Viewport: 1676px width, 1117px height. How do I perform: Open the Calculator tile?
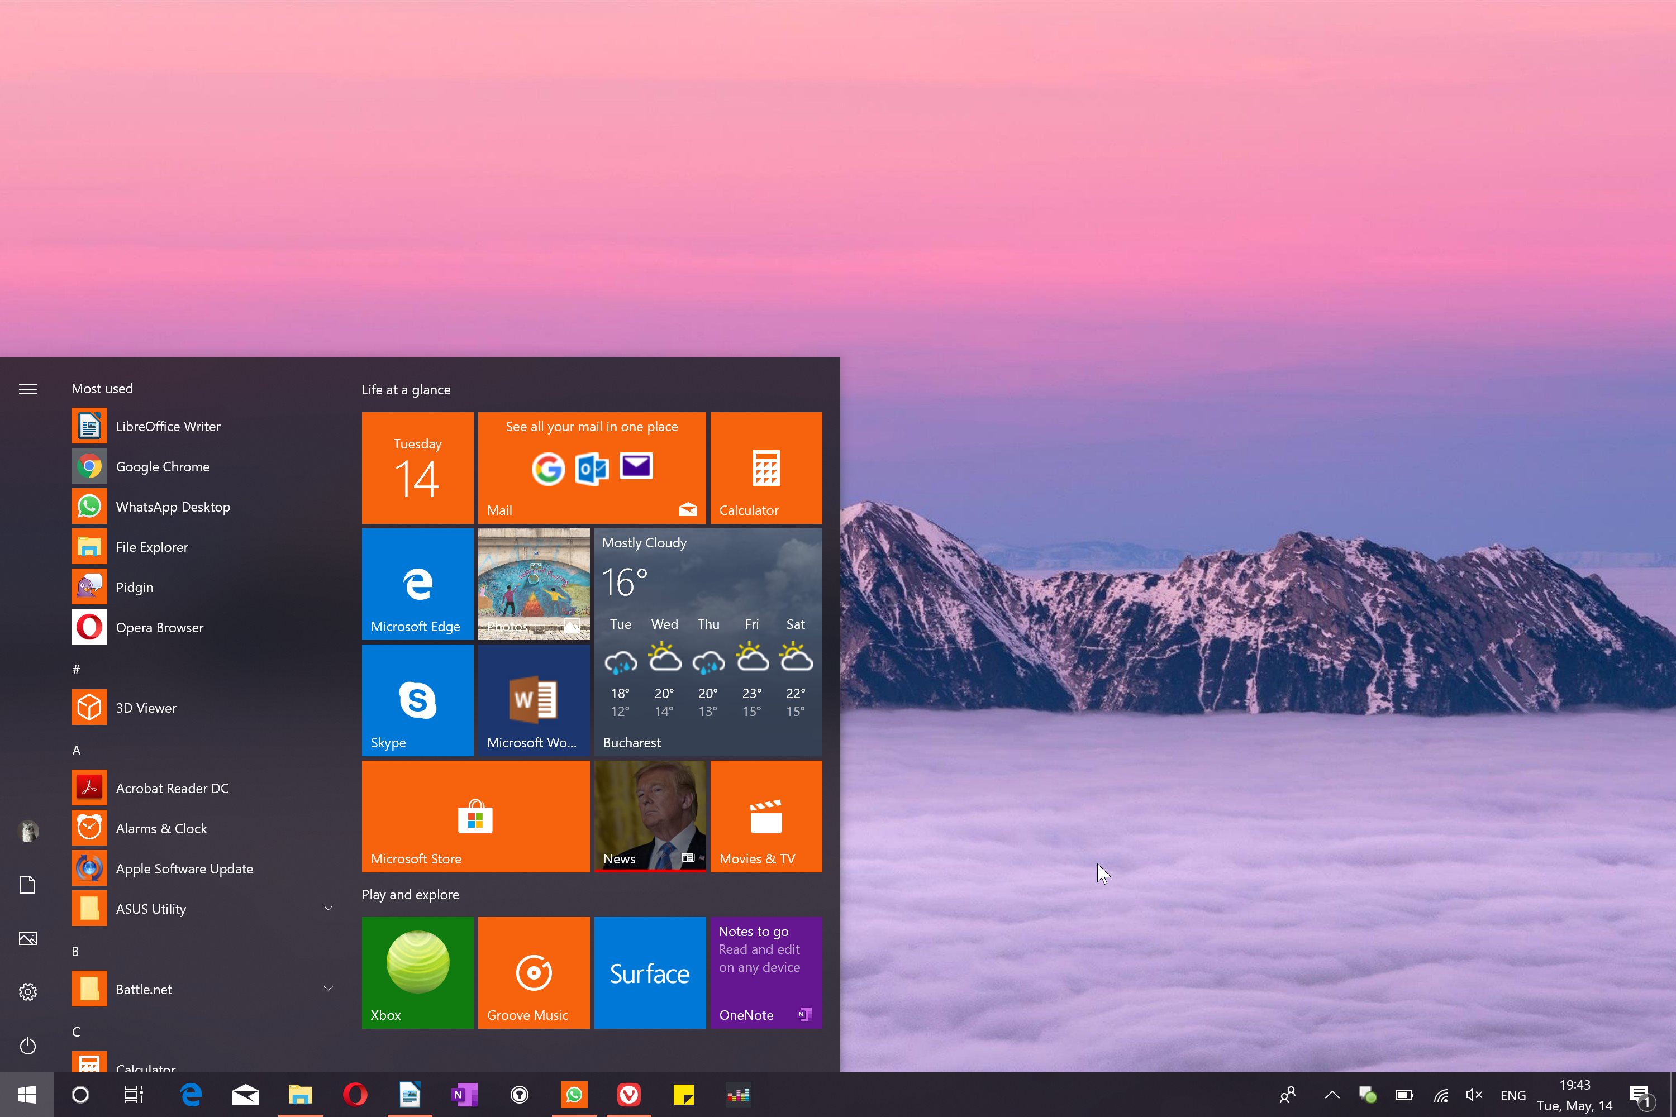[766, 468]
